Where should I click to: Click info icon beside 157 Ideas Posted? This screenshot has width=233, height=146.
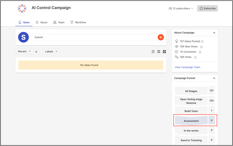tap(202, 41)
